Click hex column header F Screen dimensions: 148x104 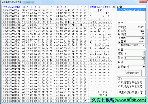click(85, 7)
